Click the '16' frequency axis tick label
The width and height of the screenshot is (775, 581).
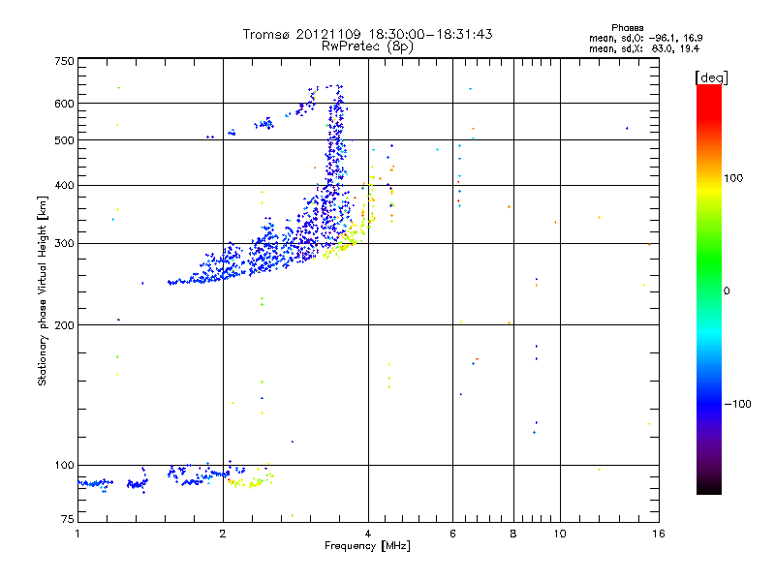click(x=659, y=534)
